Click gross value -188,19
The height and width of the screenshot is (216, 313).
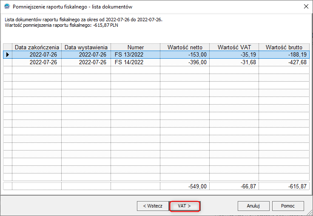[x=297, y=54]
